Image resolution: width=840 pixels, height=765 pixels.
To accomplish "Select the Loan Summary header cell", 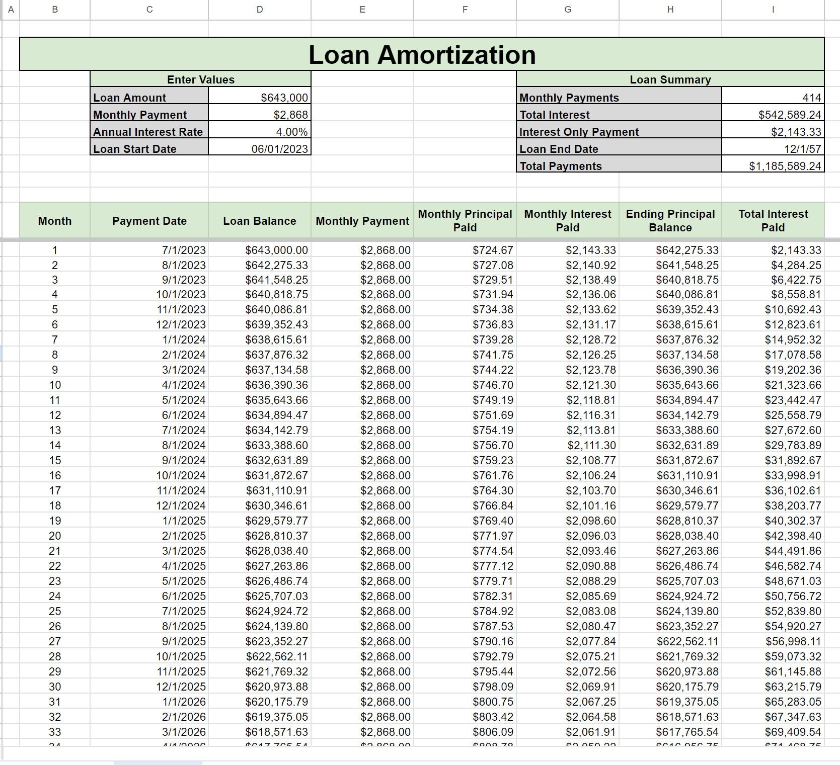I will pos(670,79).
